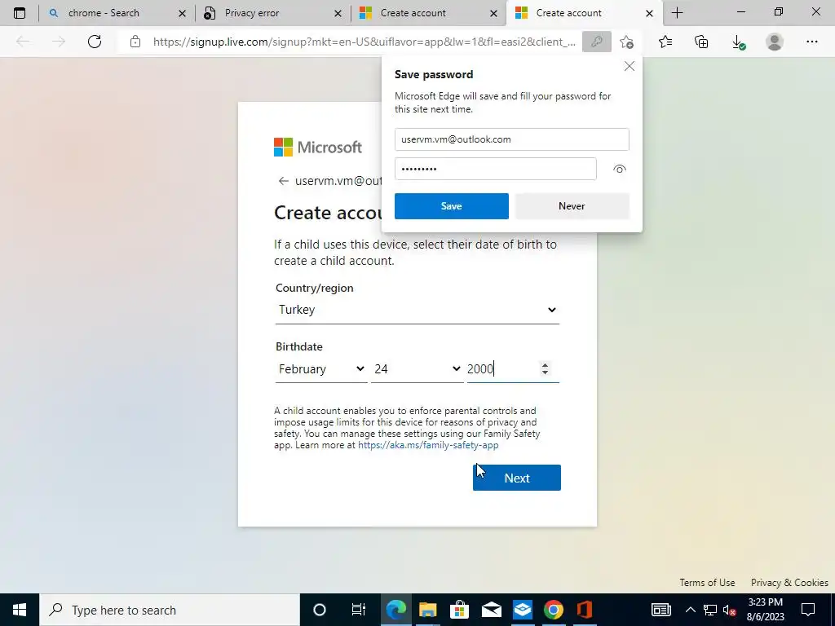Open the tab actions menu icon

[20, 13]
